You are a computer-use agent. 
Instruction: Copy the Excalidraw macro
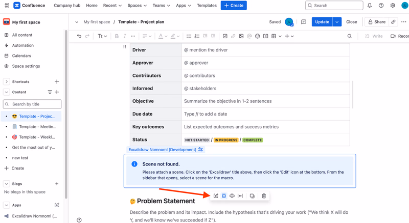click(252, 196)
